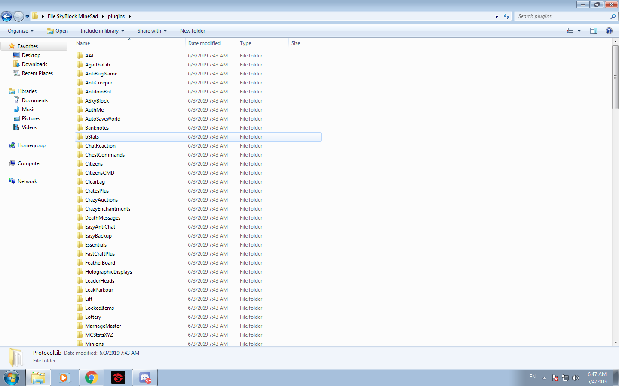The image size is (619, 386).
Task: Focus the Search plugins field
Action: (563, 16)
